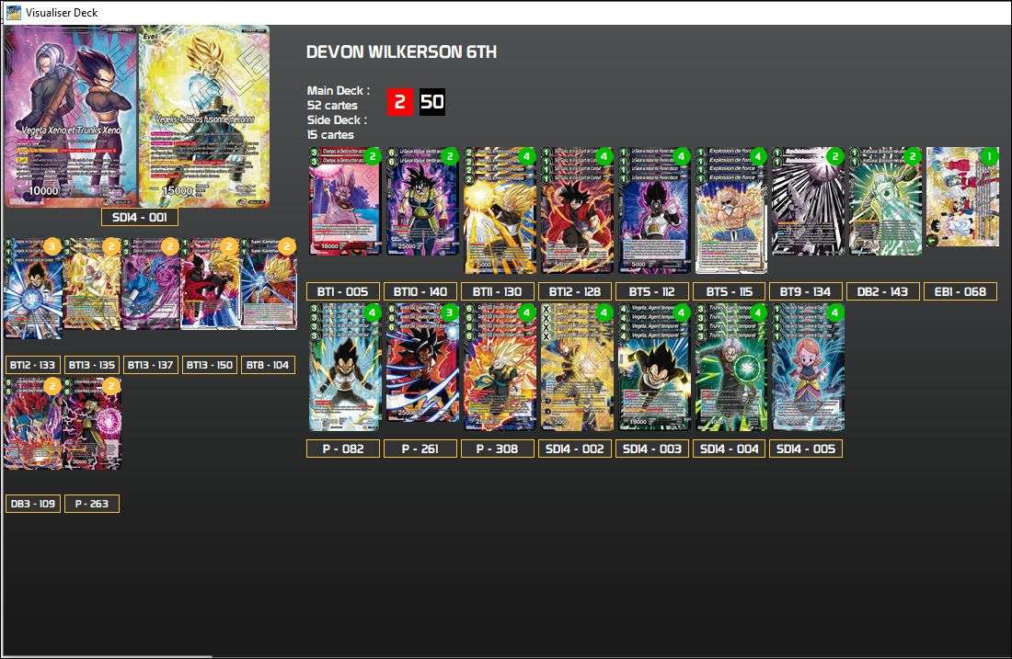The width and height of the screenshot is (1012, 659).
Task: Click the DEVON WILKERSON 6TH deck title
Action: click(401, 52)
